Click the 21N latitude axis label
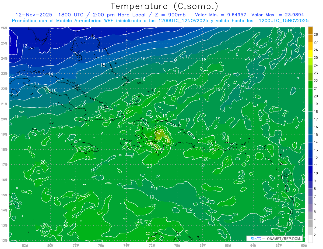 coord(4,104)
